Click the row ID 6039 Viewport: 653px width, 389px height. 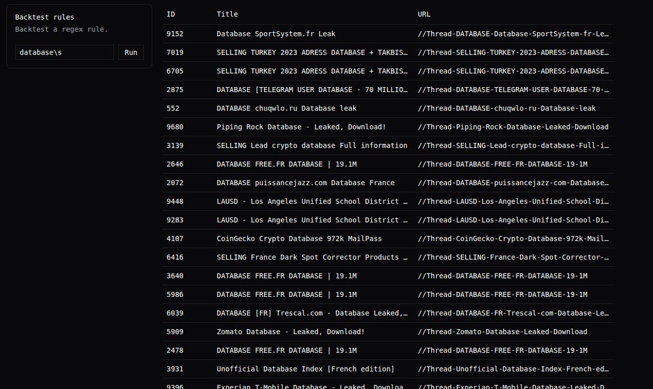175,313
